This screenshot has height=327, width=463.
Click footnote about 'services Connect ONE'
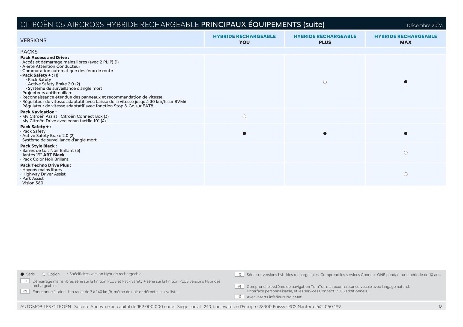point(344,275)
